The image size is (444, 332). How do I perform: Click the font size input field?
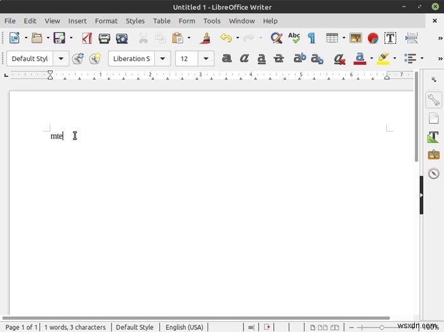click(186, 58)
